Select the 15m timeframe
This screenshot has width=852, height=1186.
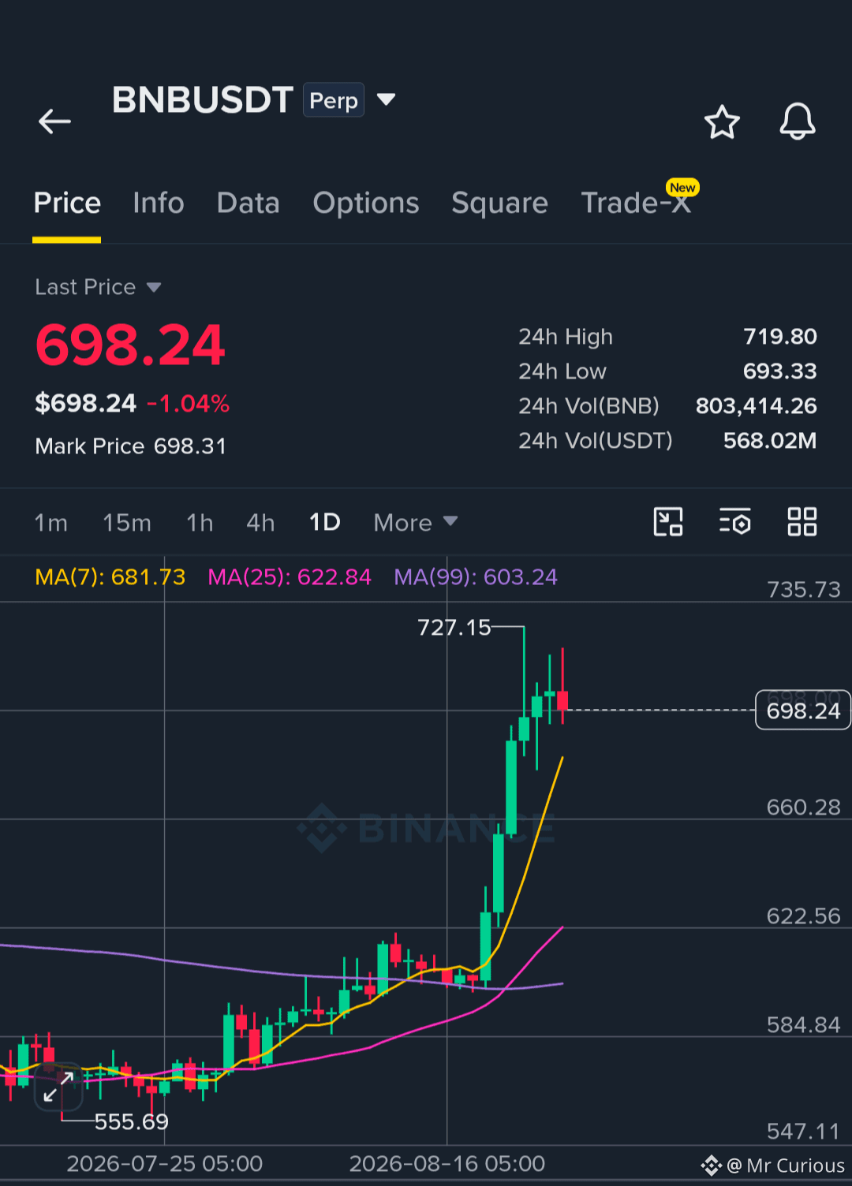click(x=127, y=523)
